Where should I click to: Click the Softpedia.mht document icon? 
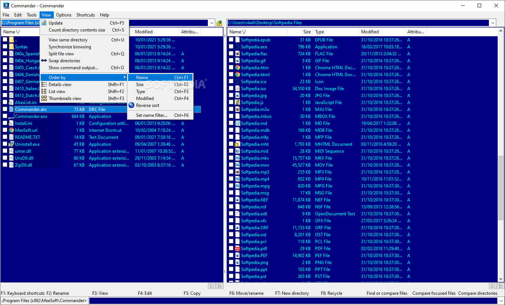point(237,144)
